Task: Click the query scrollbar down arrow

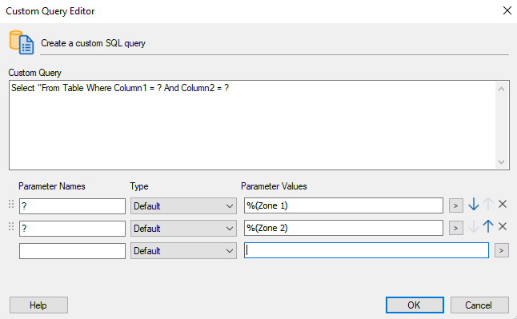Action: pos(502,162)
